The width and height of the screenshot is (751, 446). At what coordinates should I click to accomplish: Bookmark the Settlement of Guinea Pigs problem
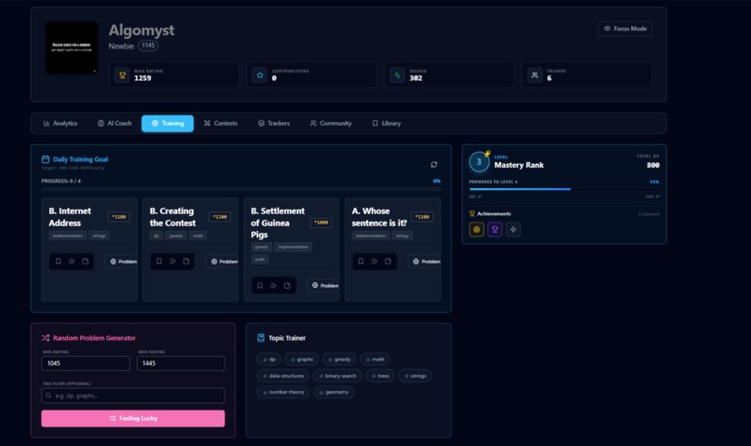260,285
